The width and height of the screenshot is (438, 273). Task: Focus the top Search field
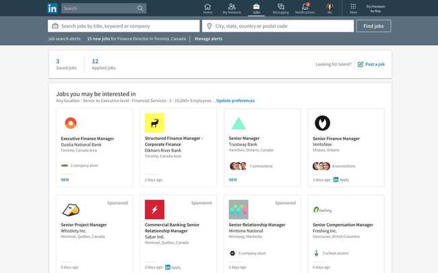tap(104, 8)
